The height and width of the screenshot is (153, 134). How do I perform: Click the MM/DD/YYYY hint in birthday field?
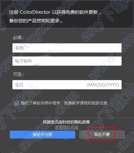(103, 85)
